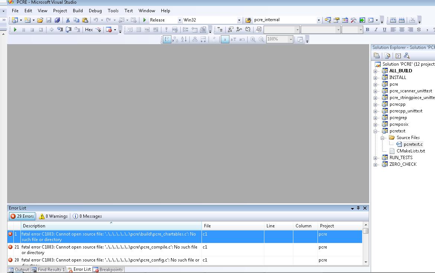Toggle the 'a' display name mode button
This screenshot has width=435, height=273.
tap(225, 39)
